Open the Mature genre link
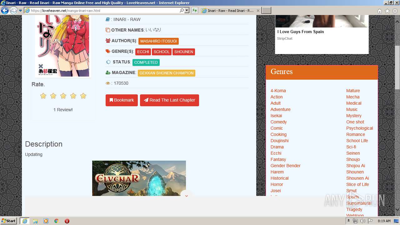The image size is (400, 225). point(353,91)
